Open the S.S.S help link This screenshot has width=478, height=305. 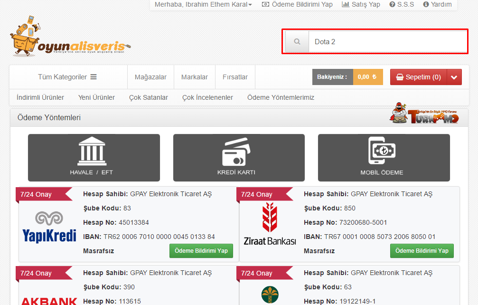click(402, 5)
